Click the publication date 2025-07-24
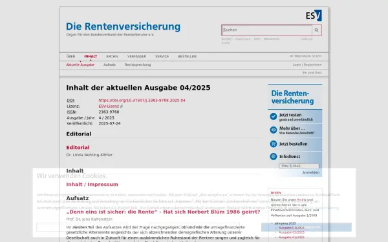388x242 pixels. pos(110,123)
